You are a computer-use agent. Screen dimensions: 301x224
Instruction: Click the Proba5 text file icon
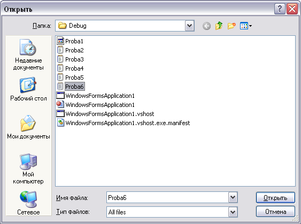[x=60, y=78]
